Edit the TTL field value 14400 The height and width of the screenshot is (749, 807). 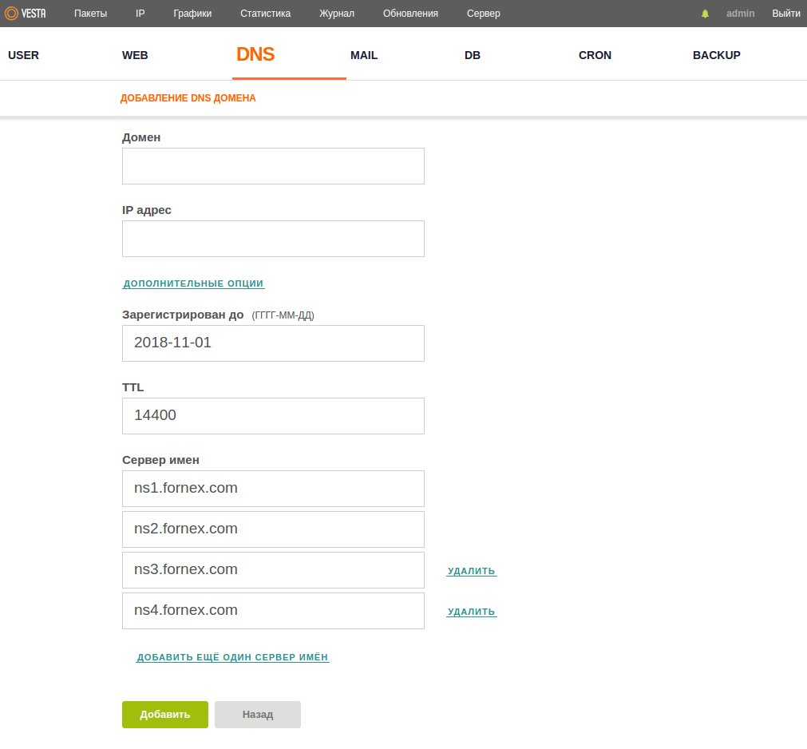click(x=273, y=416)
